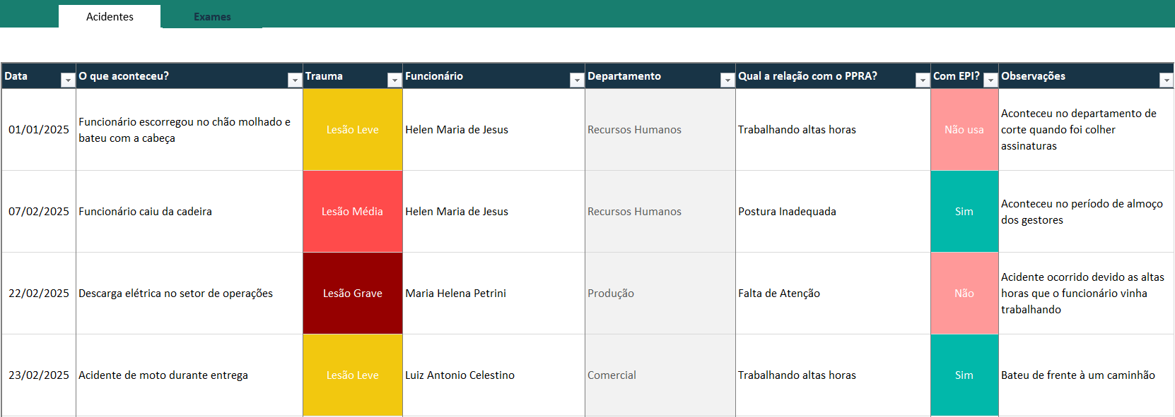Open the Data column filter dropdown

68,80
